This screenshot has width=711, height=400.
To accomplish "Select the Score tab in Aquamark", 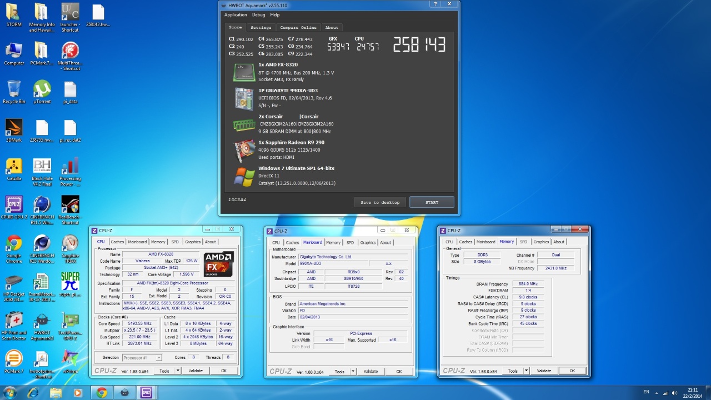I will click(x=236, y=27).
